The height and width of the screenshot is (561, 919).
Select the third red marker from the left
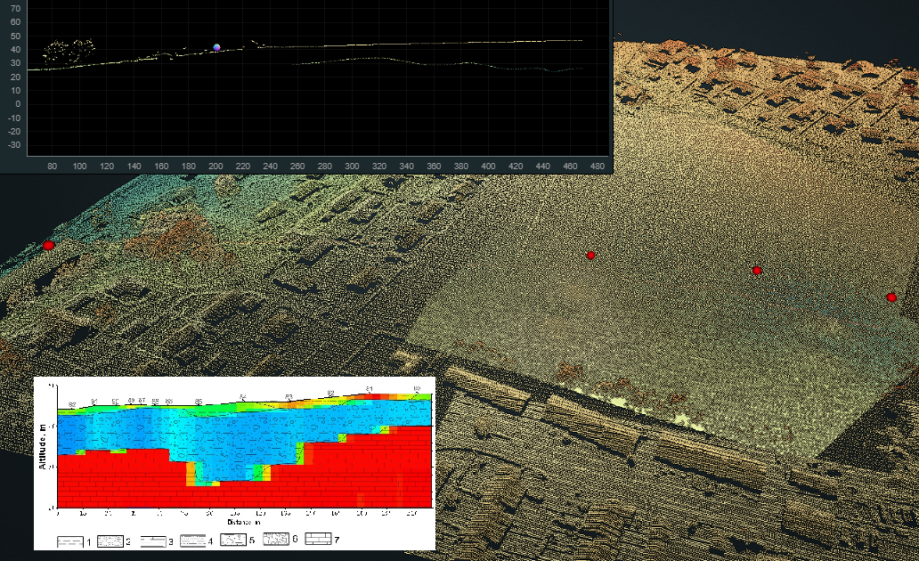pos(757,270)
